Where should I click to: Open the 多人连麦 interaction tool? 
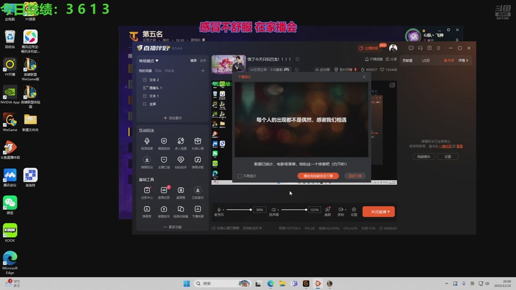click(x=181, y=143)
